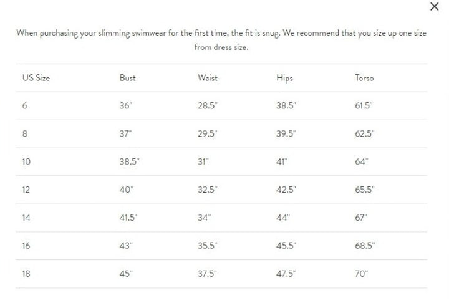Select the US size 8 row label

point(25,134)
